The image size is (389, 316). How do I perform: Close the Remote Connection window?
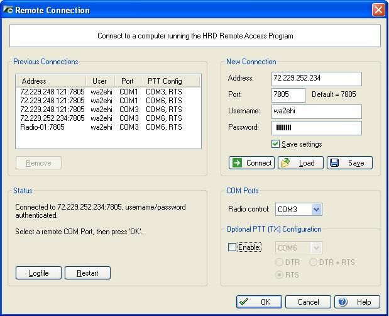(x=378, y=10)
